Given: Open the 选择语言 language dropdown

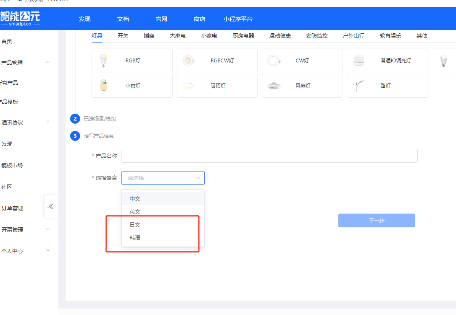Looking at the screenshot, I should click(x=163, y=178).
